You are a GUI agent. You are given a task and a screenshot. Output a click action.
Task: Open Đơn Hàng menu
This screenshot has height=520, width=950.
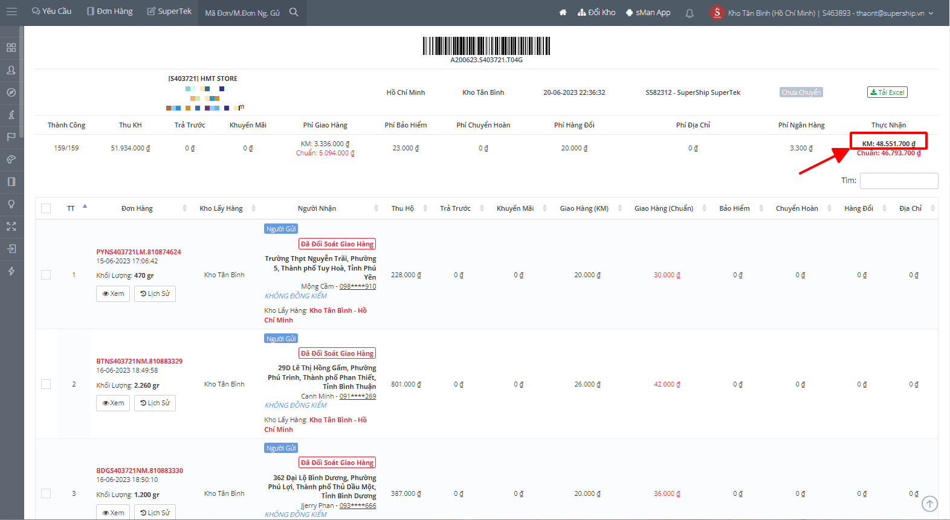pyautogui.click(x=109, y=11)
